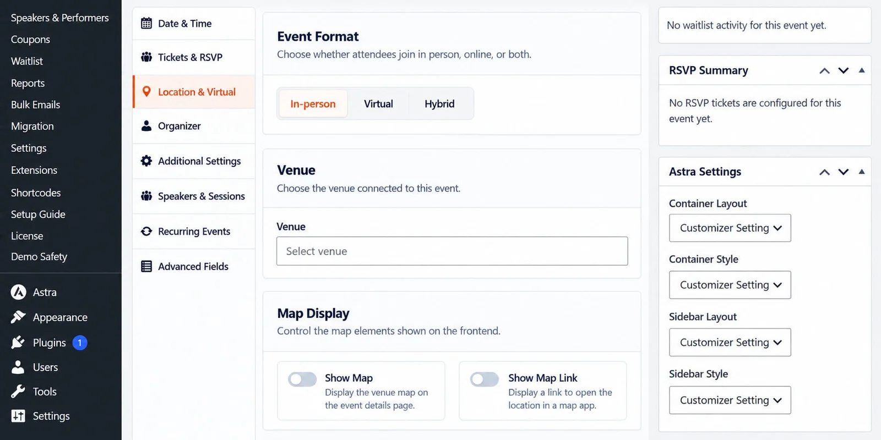Click the Astra logo icon in sidebar
881x440 pixels.
pos(19,292)
